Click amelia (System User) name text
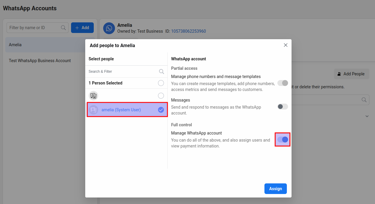 click(x=121, y=110)
